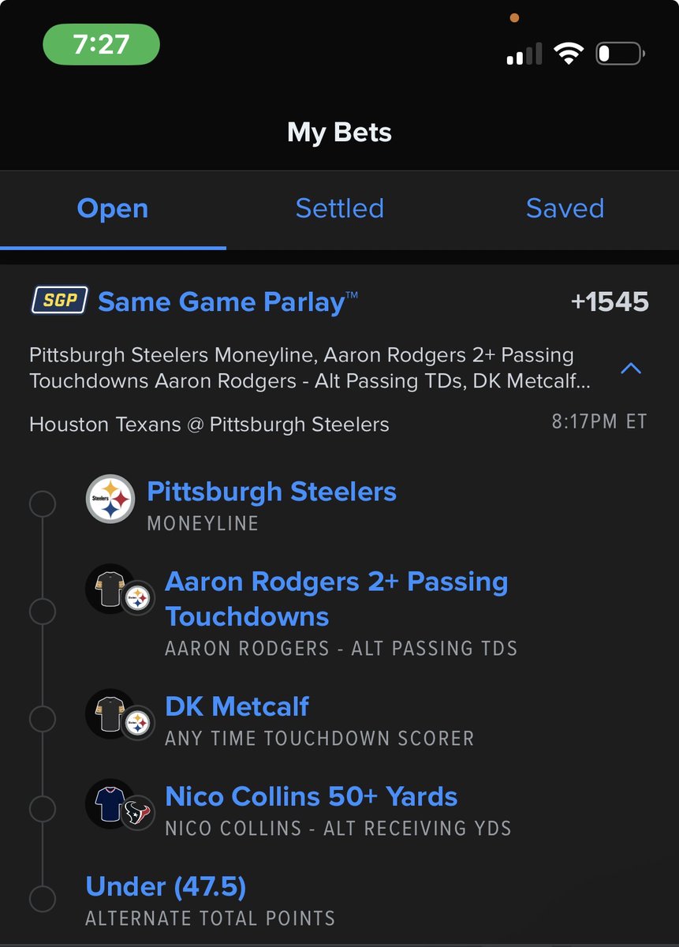Open Nico Collins 50+ Yards leg
The height and width of the screenshot is (947, 679).
click(x=312, y=796)
